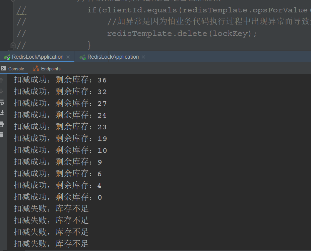
Task: Collapse the code fold marker in gutter
Action: pyautogui.click(x=13, y=46)
